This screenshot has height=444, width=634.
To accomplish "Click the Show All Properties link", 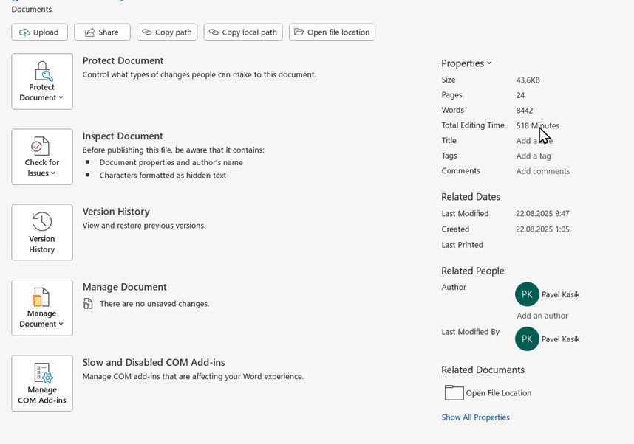I will click(x=475, y=417).
